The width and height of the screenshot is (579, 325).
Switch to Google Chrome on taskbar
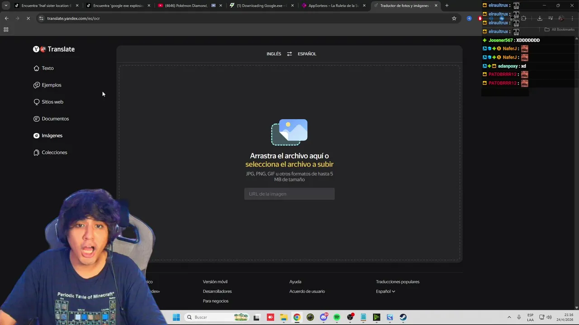pyautogui.click(x=297, y=317)
